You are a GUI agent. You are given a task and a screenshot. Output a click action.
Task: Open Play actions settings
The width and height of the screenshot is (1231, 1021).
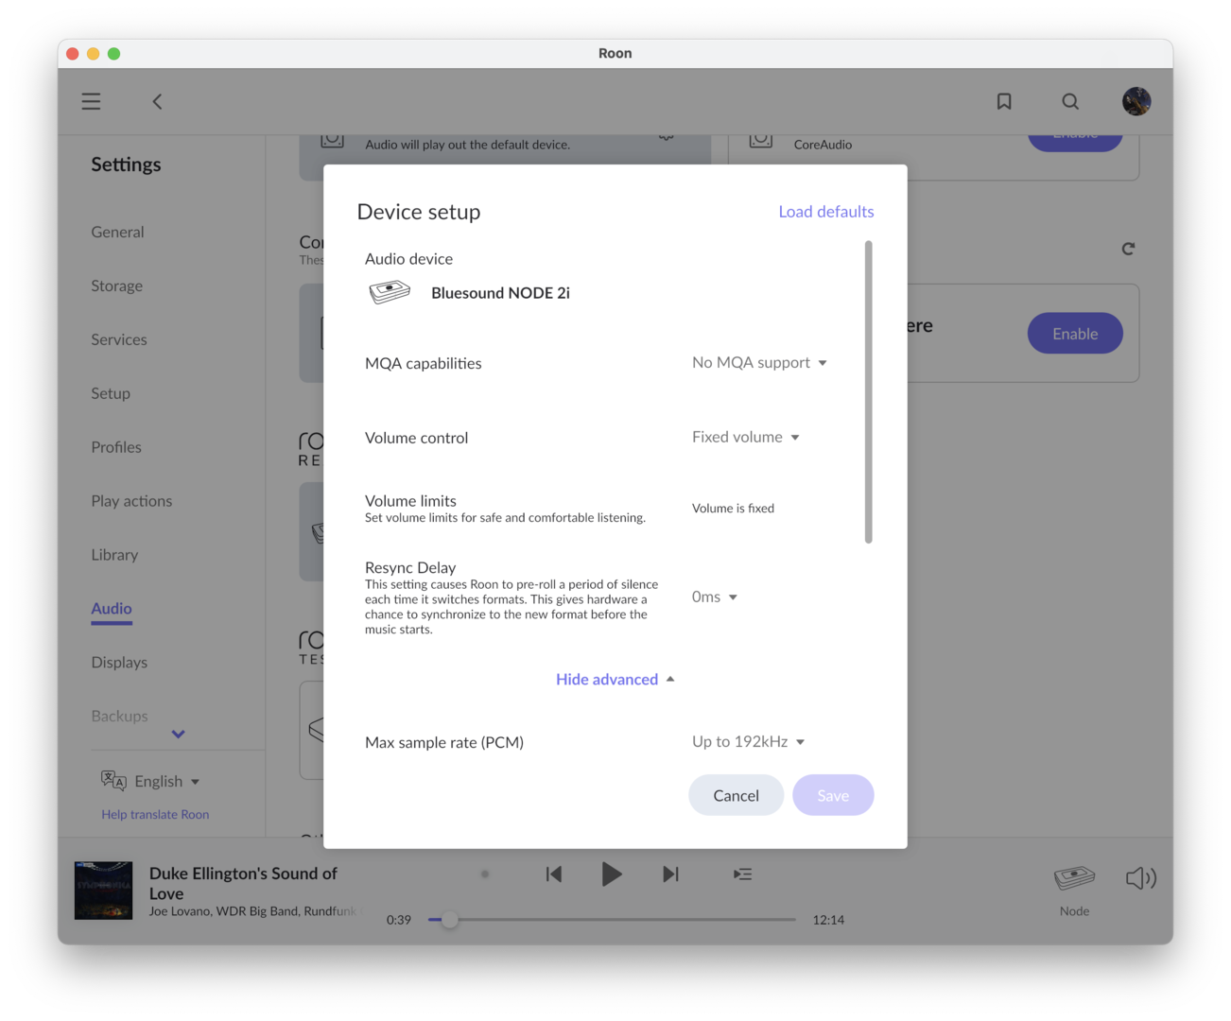pyautogui.click(x=131, y=501)
